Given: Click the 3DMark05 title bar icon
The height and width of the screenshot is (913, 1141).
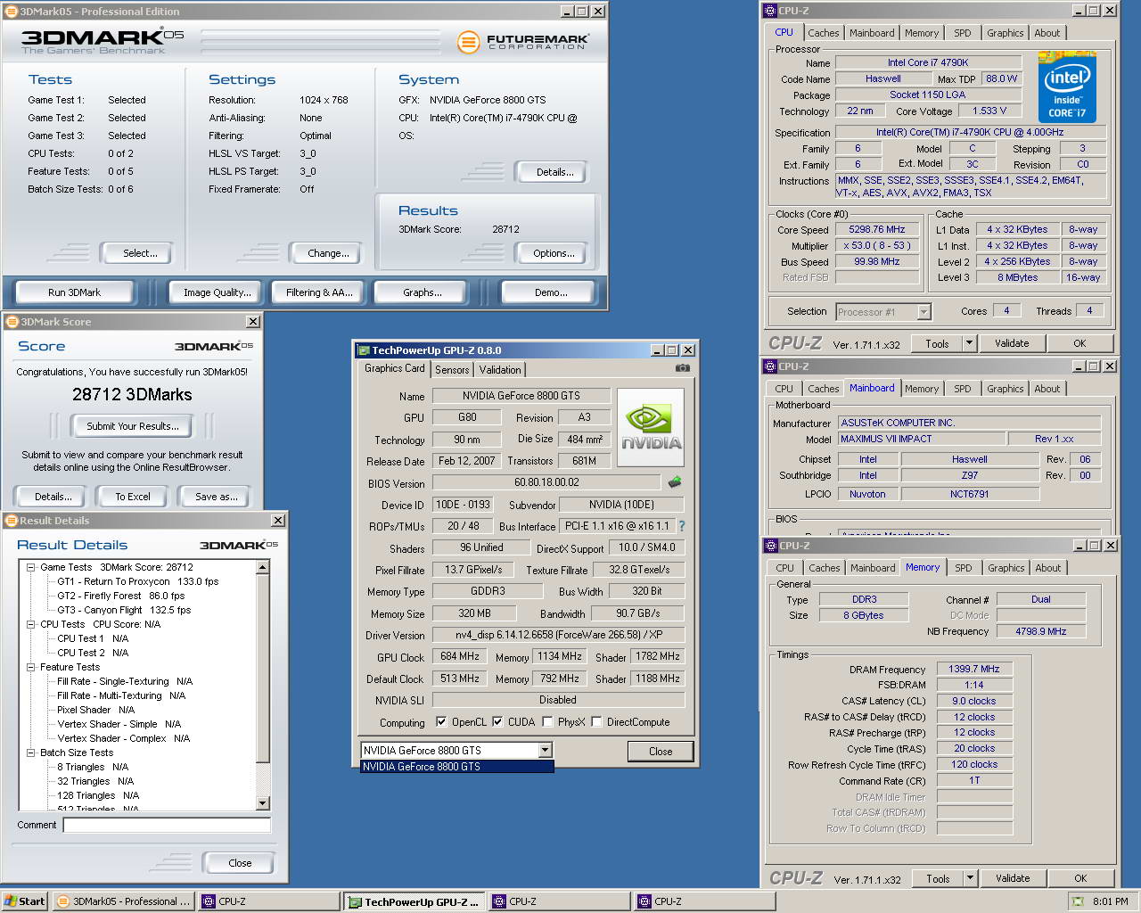Looking at the screenshot, I should [x=12, y=12].
